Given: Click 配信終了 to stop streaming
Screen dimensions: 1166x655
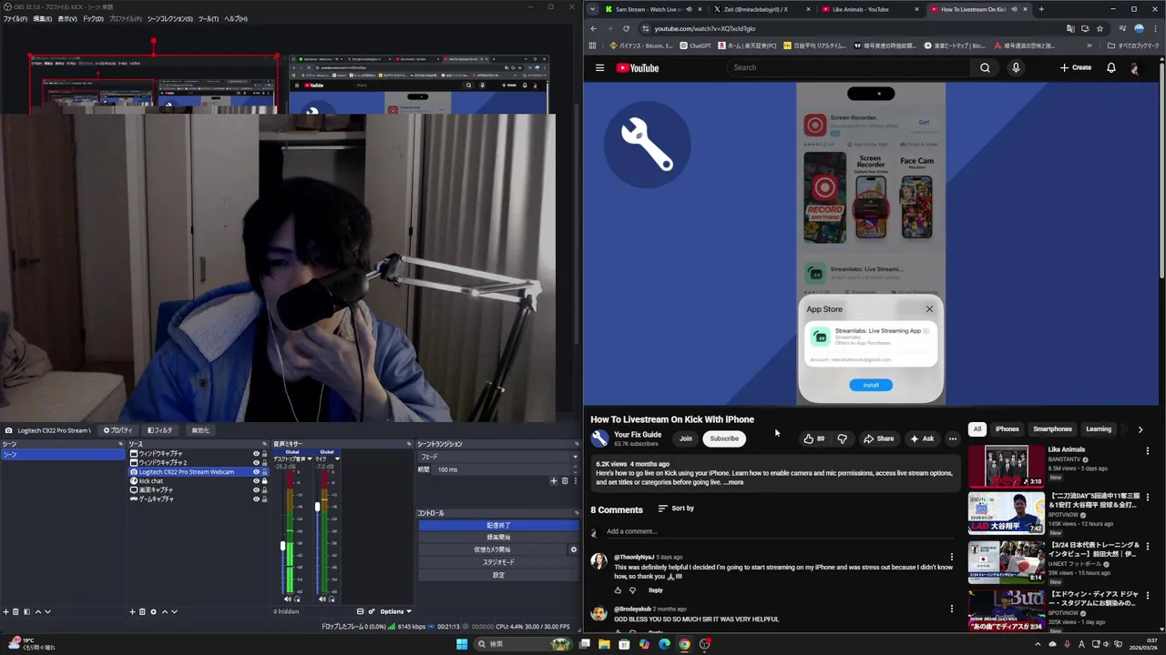Looking at the screenshot, I should coord(498,525).
